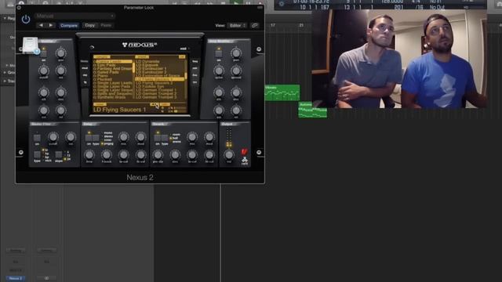Toggle Master Filter on button
Screen dimensions: 502x282
pos(37,138)
